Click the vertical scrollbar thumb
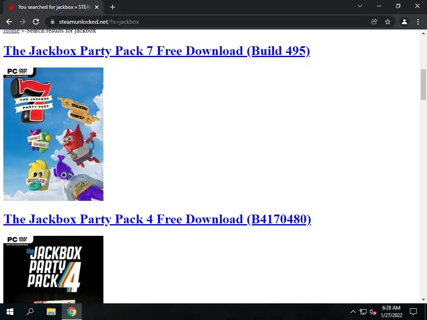The width and height of the screenshot is (427, 320). (423, 85)
